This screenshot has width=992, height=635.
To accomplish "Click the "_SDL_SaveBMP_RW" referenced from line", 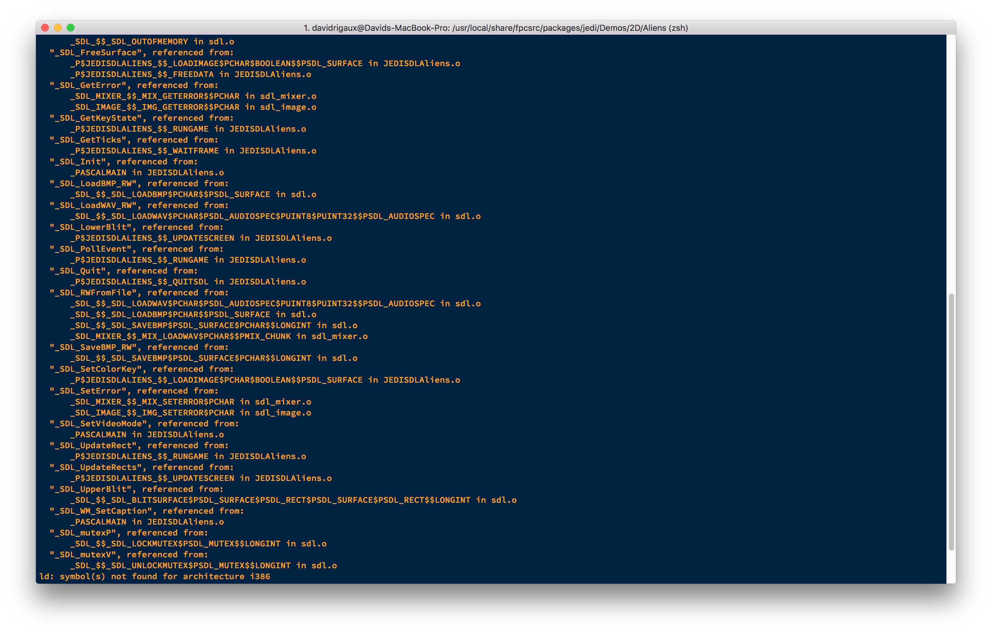I will click(139, 347).
